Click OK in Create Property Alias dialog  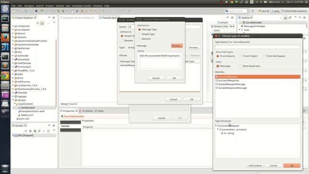tap(174, 78)
